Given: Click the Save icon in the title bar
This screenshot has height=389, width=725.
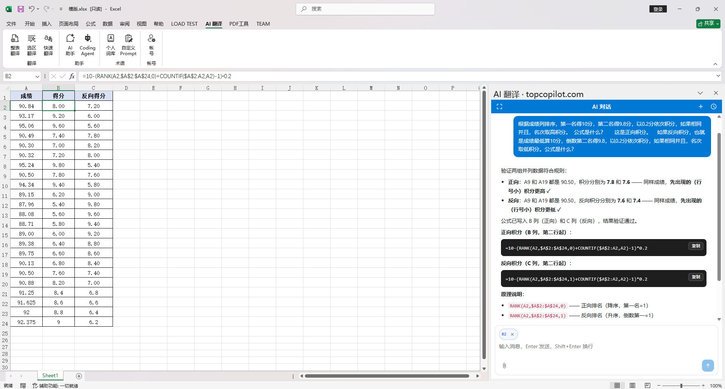Looking at the screenshot, I should (21, 9).
